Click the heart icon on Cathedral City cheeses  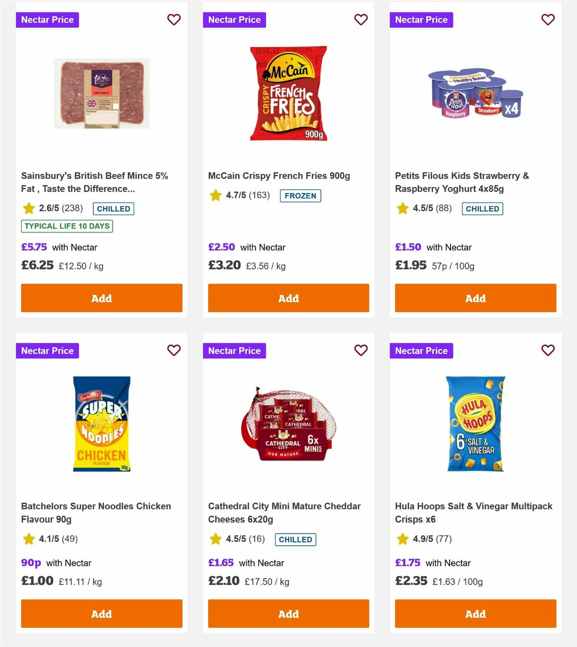click(x=361, y=351)
